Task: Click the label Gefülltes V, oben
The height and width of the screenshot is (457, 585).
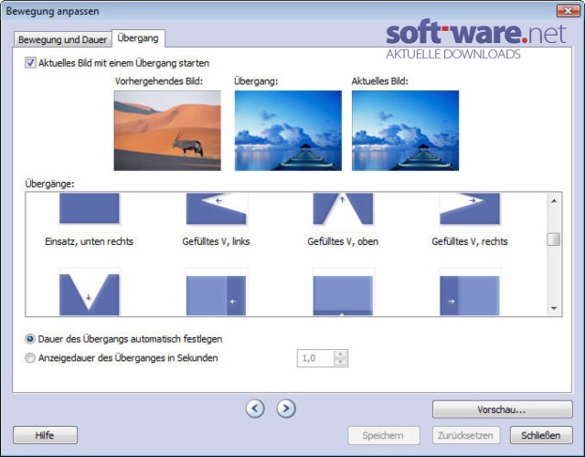Action: click(x=343, y=241)
